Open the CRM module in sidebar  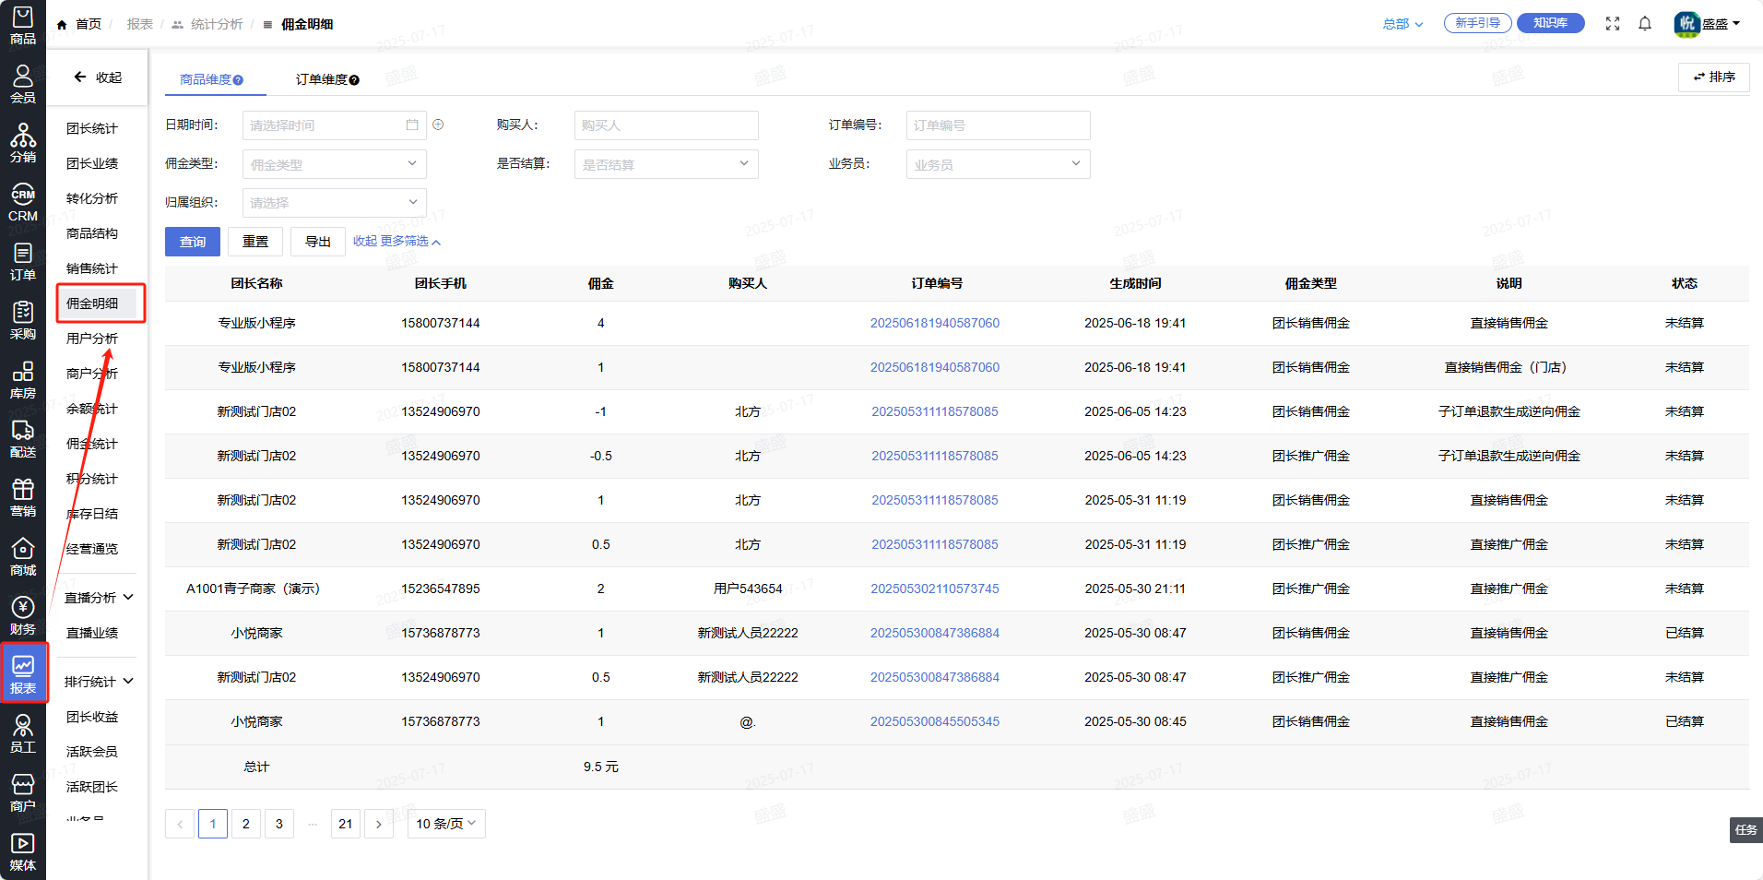pyautogui.click(x=23, y=202)
